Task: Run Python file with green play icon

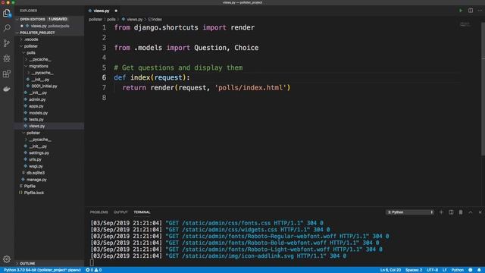Action: [461, 11]
